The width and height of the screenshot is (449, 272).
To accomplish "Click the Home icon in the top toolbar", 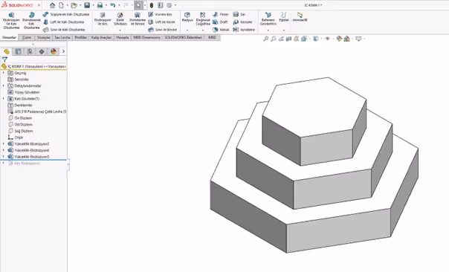I will [52, 5].
